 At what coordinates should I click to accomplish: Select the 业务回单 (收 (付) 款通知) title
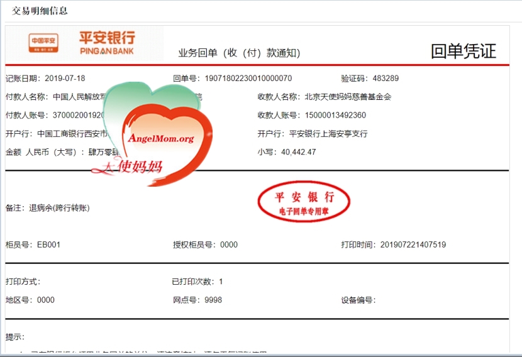[239, 53]
